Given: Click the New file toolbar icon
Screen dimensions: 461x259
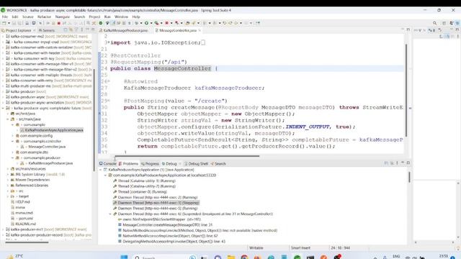Looking at the screenshot, I should coord(4,23).
